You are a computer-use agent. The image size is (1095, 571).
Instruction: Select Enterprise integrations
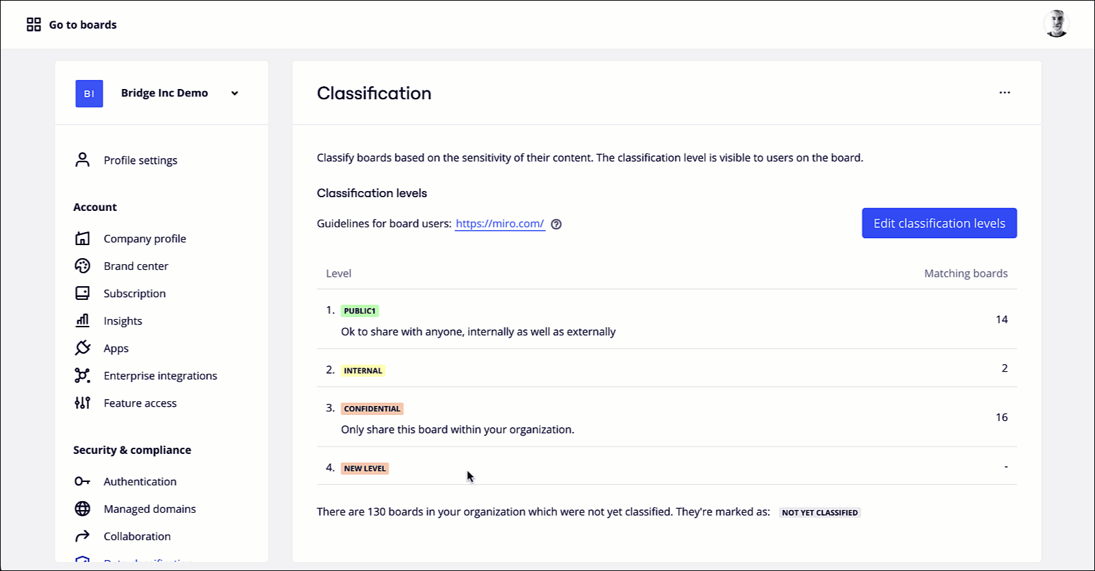pos(159,375)
